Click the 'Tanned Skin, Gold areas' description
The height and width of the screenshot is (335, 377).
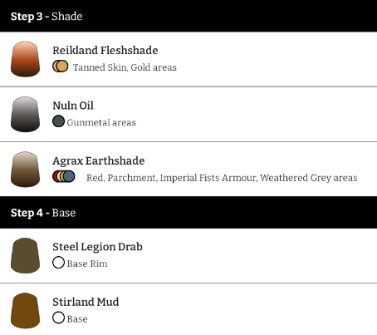[125, 67]
